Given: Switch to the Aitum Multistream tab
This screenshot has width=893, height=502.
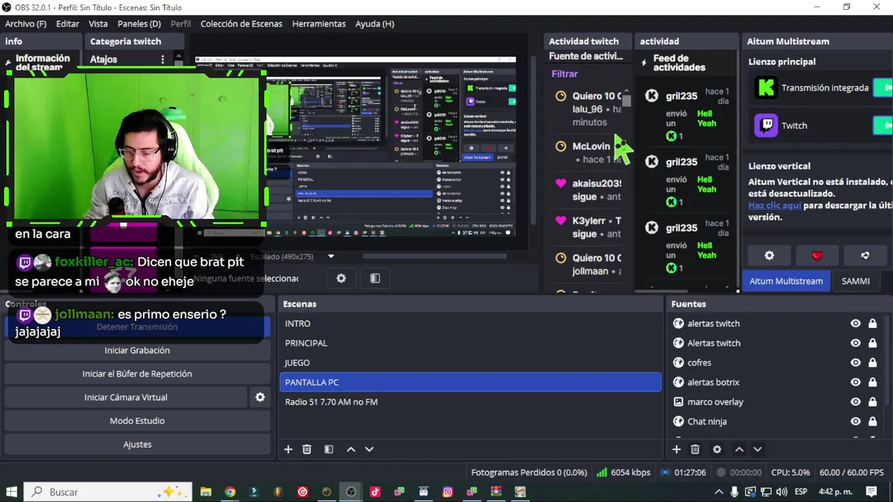Looking at the screenshot, I should point(786,281).
